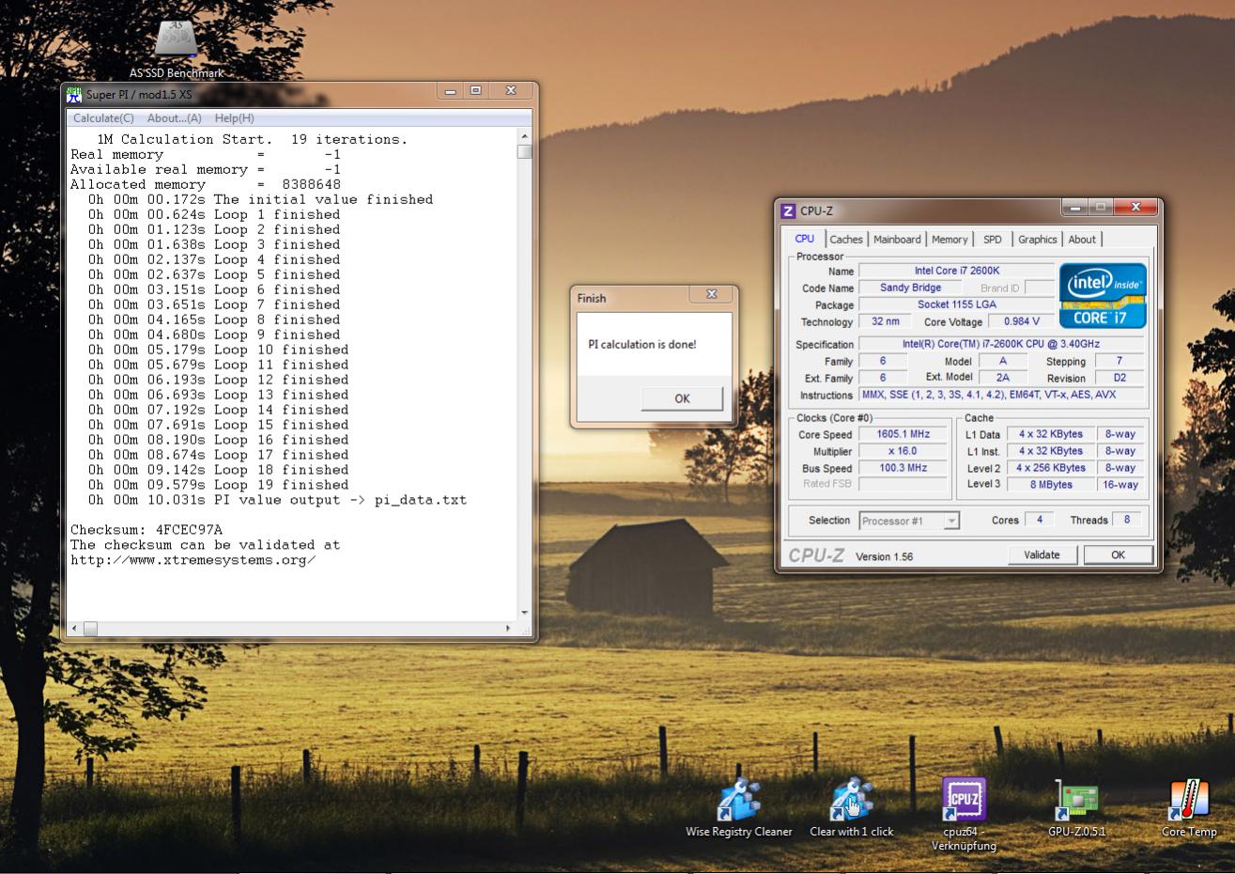Click Technology value 32 nm
The width and height of the screenshot is (1235, 874).
coord(885,321)
